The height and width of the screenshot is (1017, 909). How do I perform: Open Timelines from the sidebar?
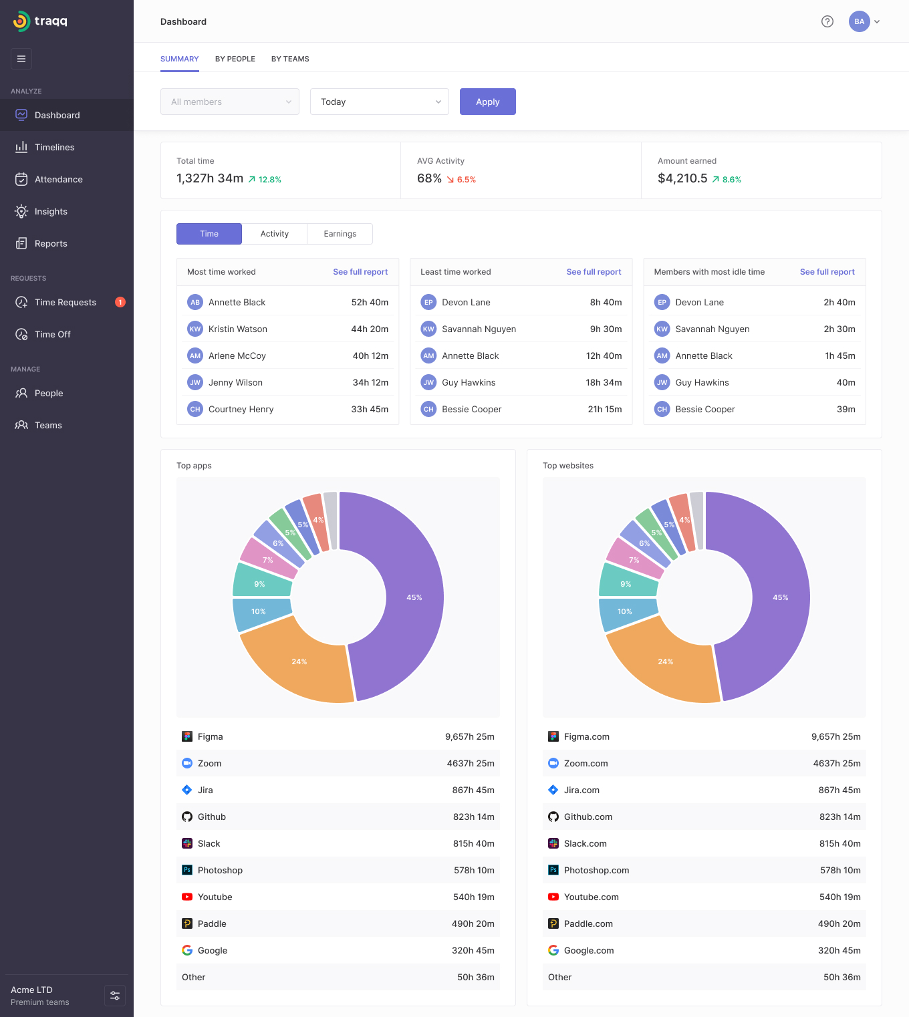coord(67,147)
